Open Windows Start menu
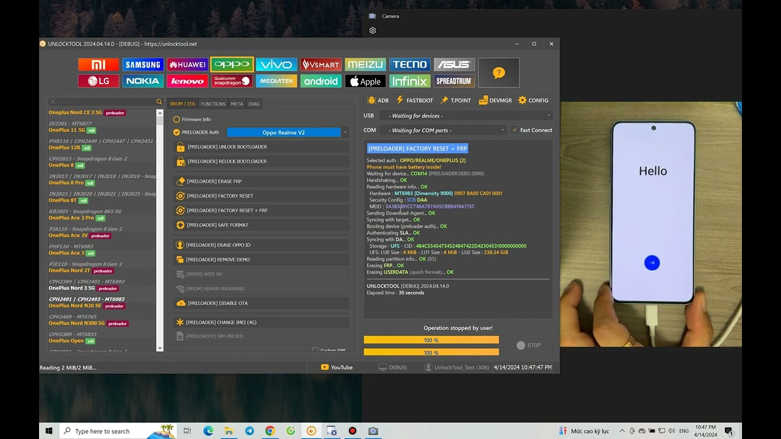This screenshot has width=781, height=439. pyautogui.click(x=49, y=431)
